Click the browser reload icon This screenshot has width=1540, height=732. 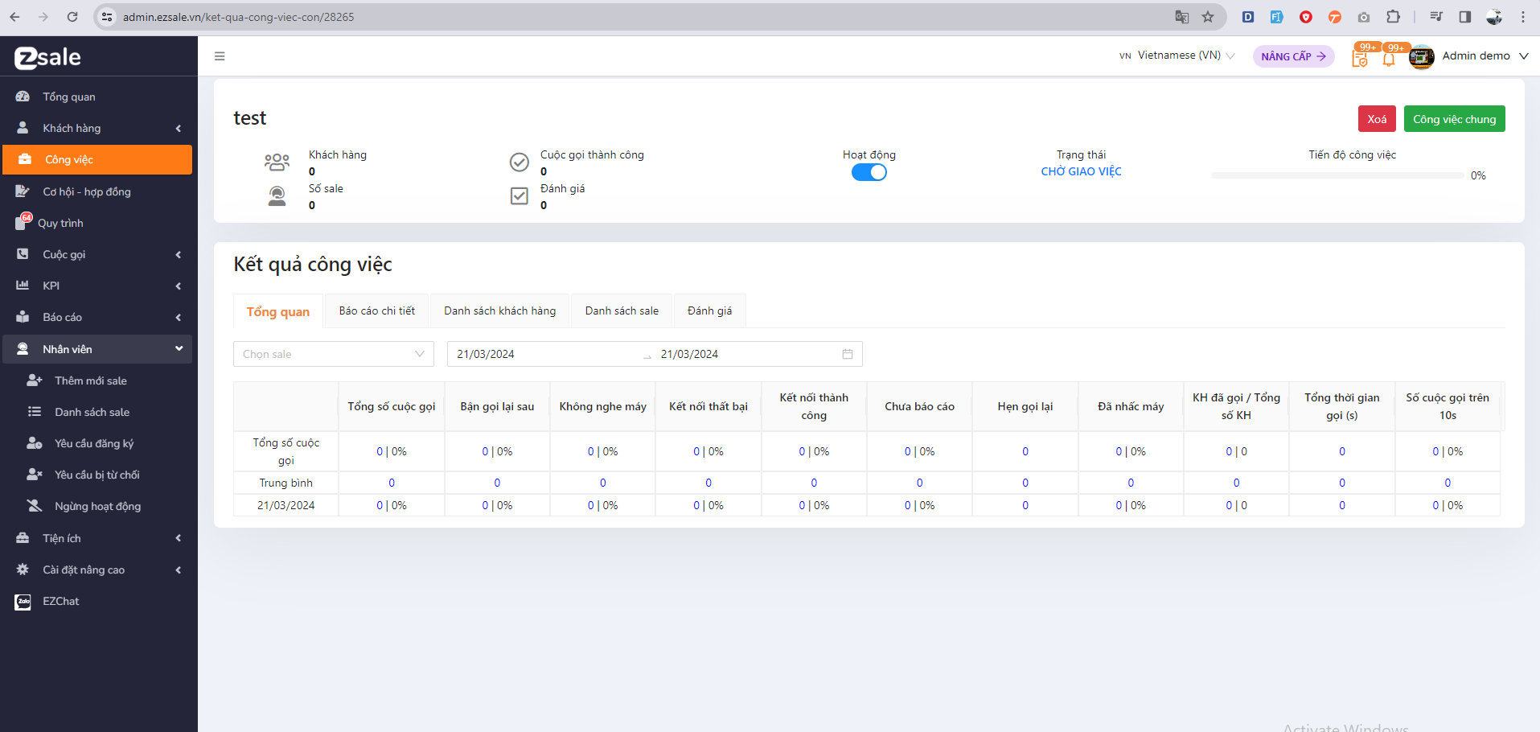72,17
